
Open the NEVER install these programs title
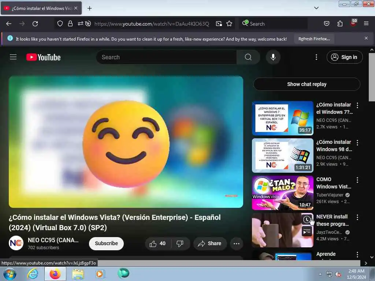(x=333, y=220)
